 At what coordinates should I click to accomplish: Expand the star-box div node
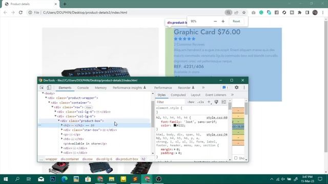(x=61, y=130)
